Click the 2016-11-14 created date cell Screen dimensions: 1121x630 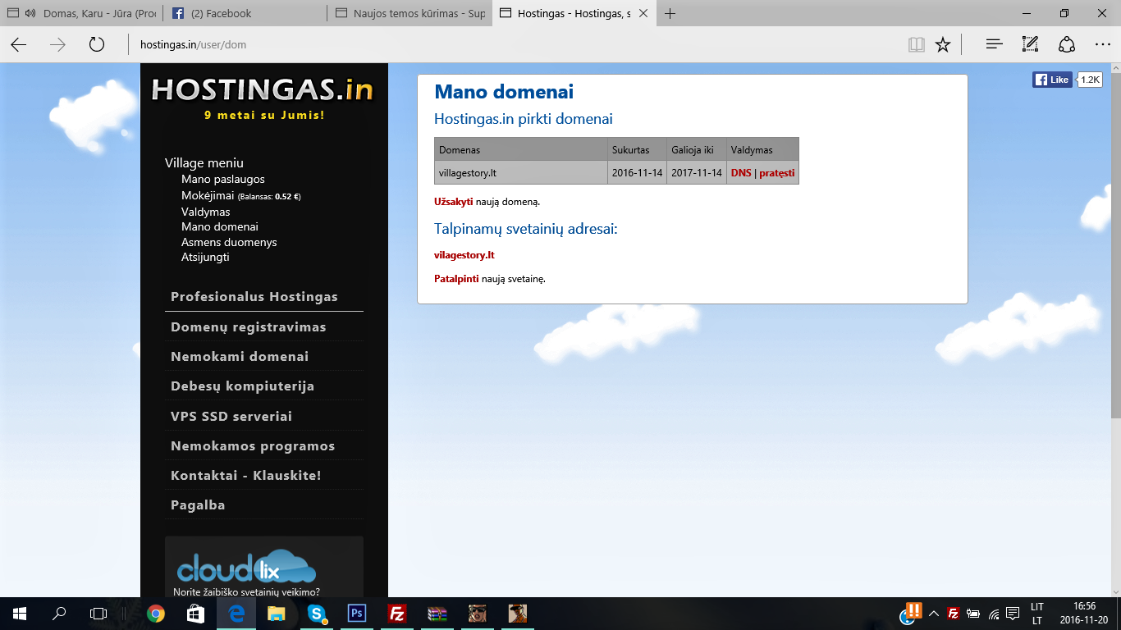[x=637, y=173]
